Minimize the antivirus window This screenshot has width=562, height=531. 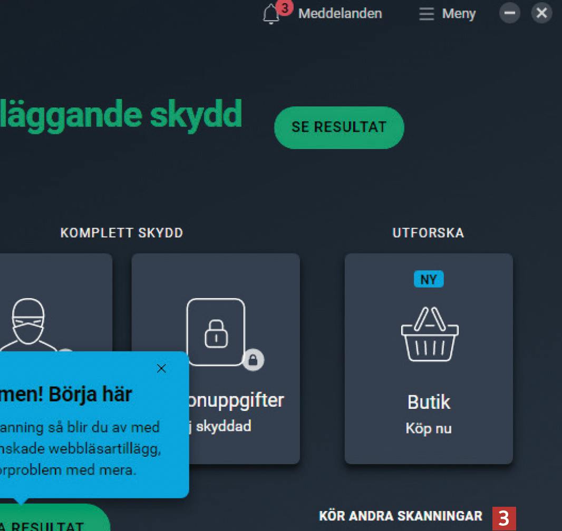click(510, 13)
